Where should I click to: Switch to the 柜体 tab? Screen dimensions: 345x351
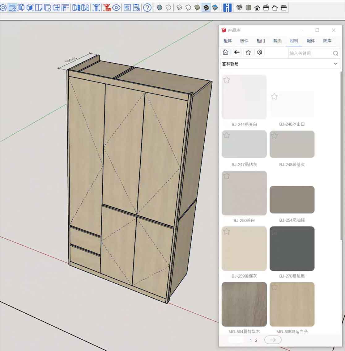click(228, 41)
